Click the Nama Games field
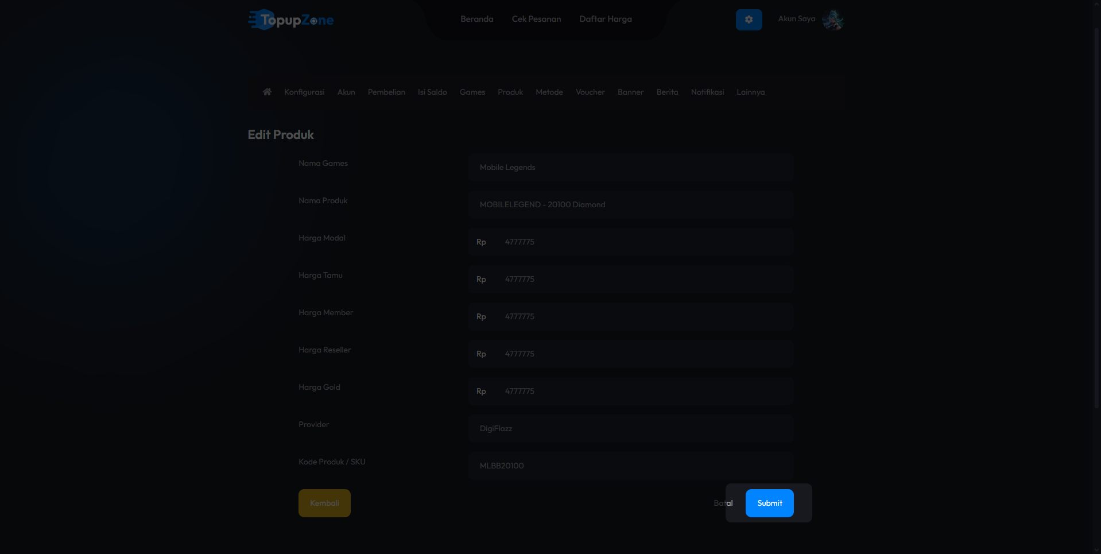 coord(631,167)
